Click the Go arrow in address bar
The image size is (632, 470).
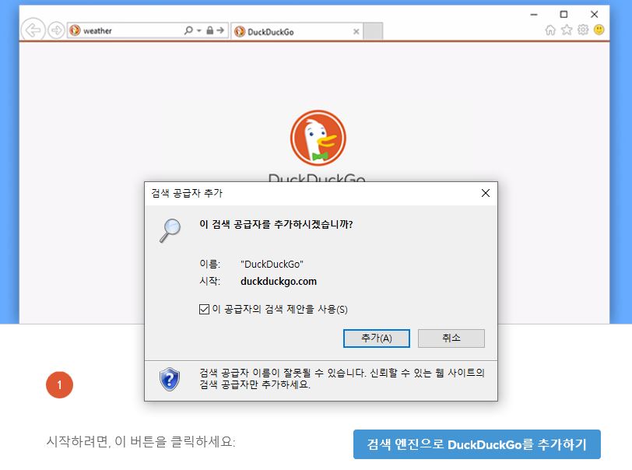pyautogui.click(x=220, y=30)
